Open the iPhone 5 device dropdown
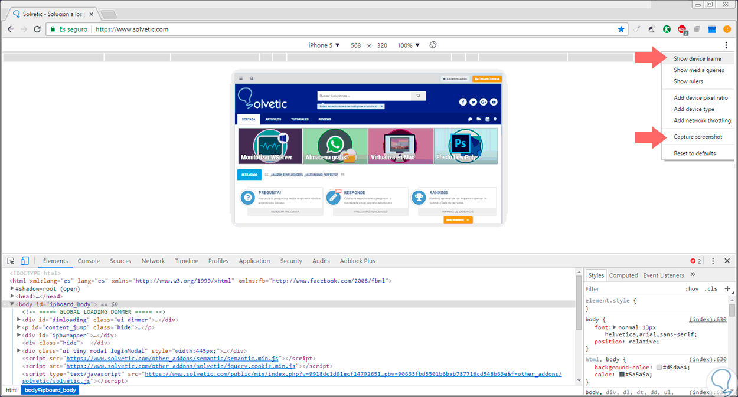The height and width of the screenshot is (397, 738). click(324, 45)
